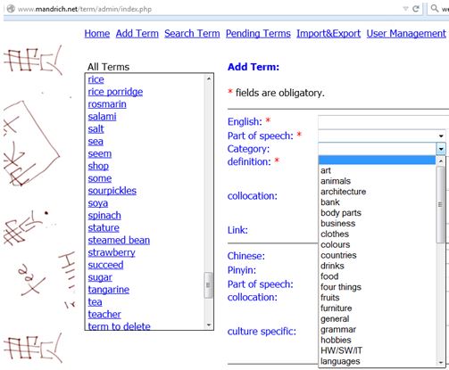
Task: Click the All Terms list scroll down arrow
Action: (209, 325)
